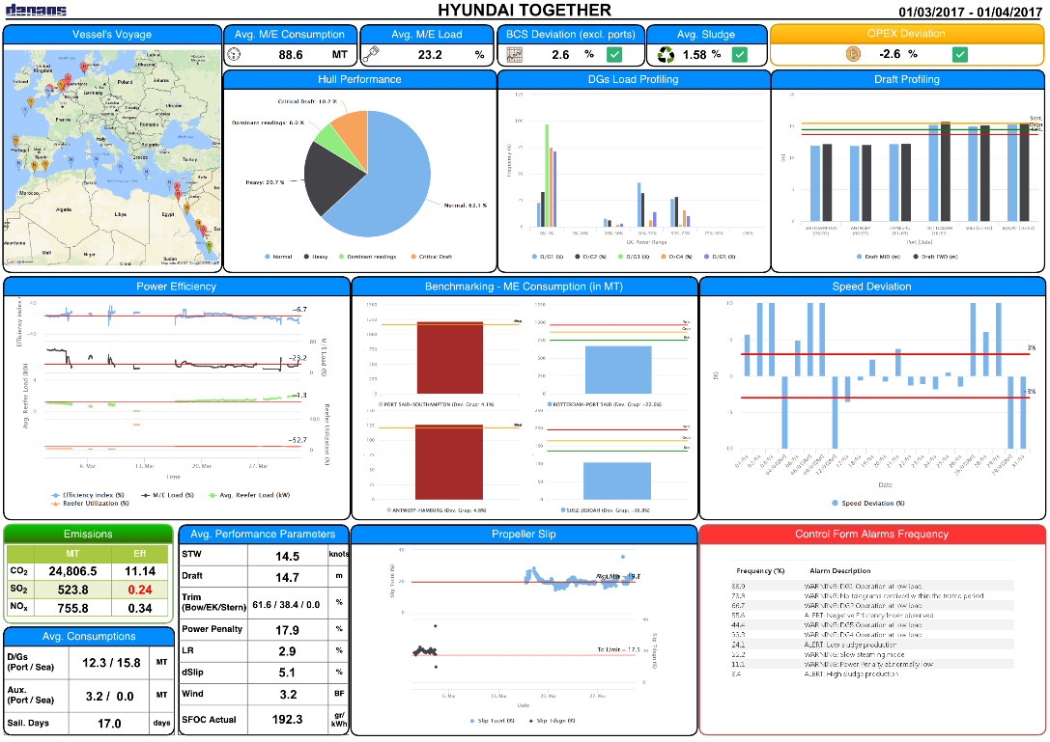Viewport: 1050px width, 742px height.
Task: Toggle Dominant readings in the pie legend
Action: (368, 257)
